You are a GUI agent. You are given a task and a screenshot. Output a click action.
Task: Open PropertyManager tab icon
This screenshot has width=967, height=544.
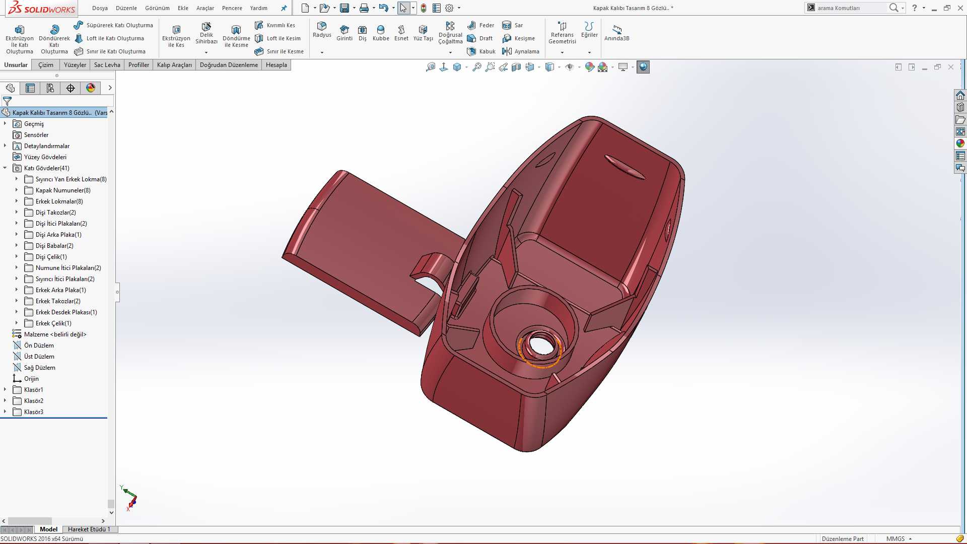click(30, 88)
